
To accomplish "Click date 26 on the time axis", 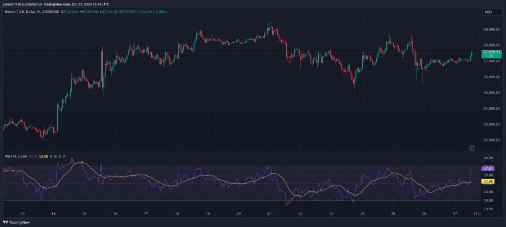I will (424, 214).
